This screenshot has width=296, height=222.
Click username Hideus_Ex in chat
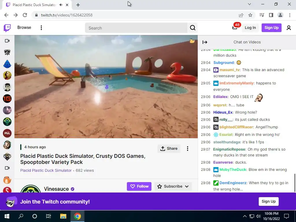point(223,112)
